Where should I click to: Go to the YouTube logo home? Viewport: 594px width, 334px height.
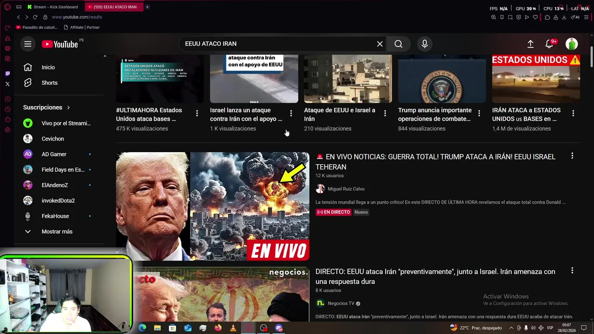point(60,44)
